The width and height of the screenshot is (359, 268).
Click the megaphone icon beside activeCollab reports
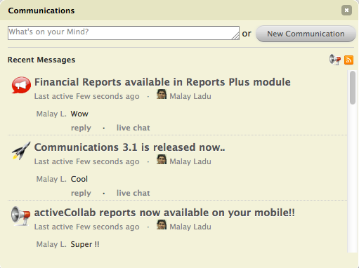20,216
